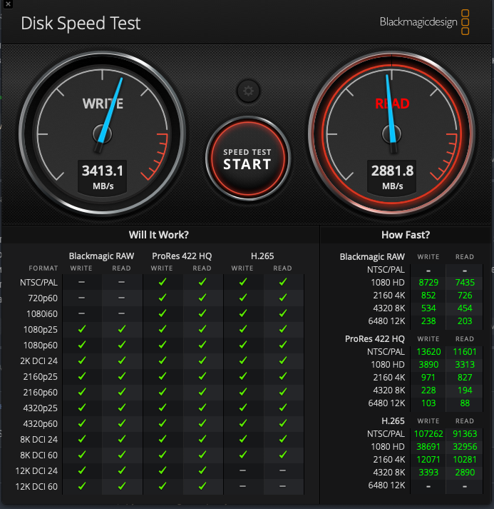Click the 2K DCI 24 row label

point(39,361)
